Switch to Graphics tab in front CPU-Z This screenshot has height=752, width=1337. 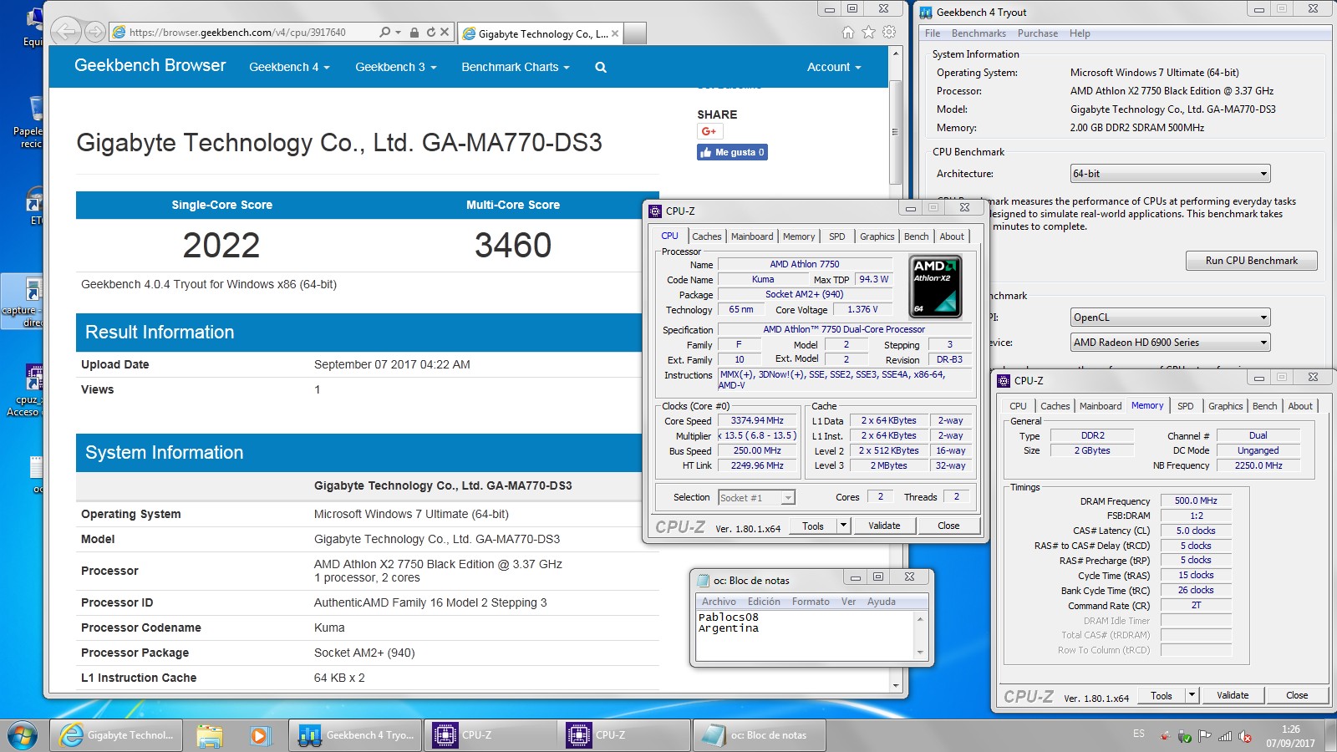click(x=877, y=236)
